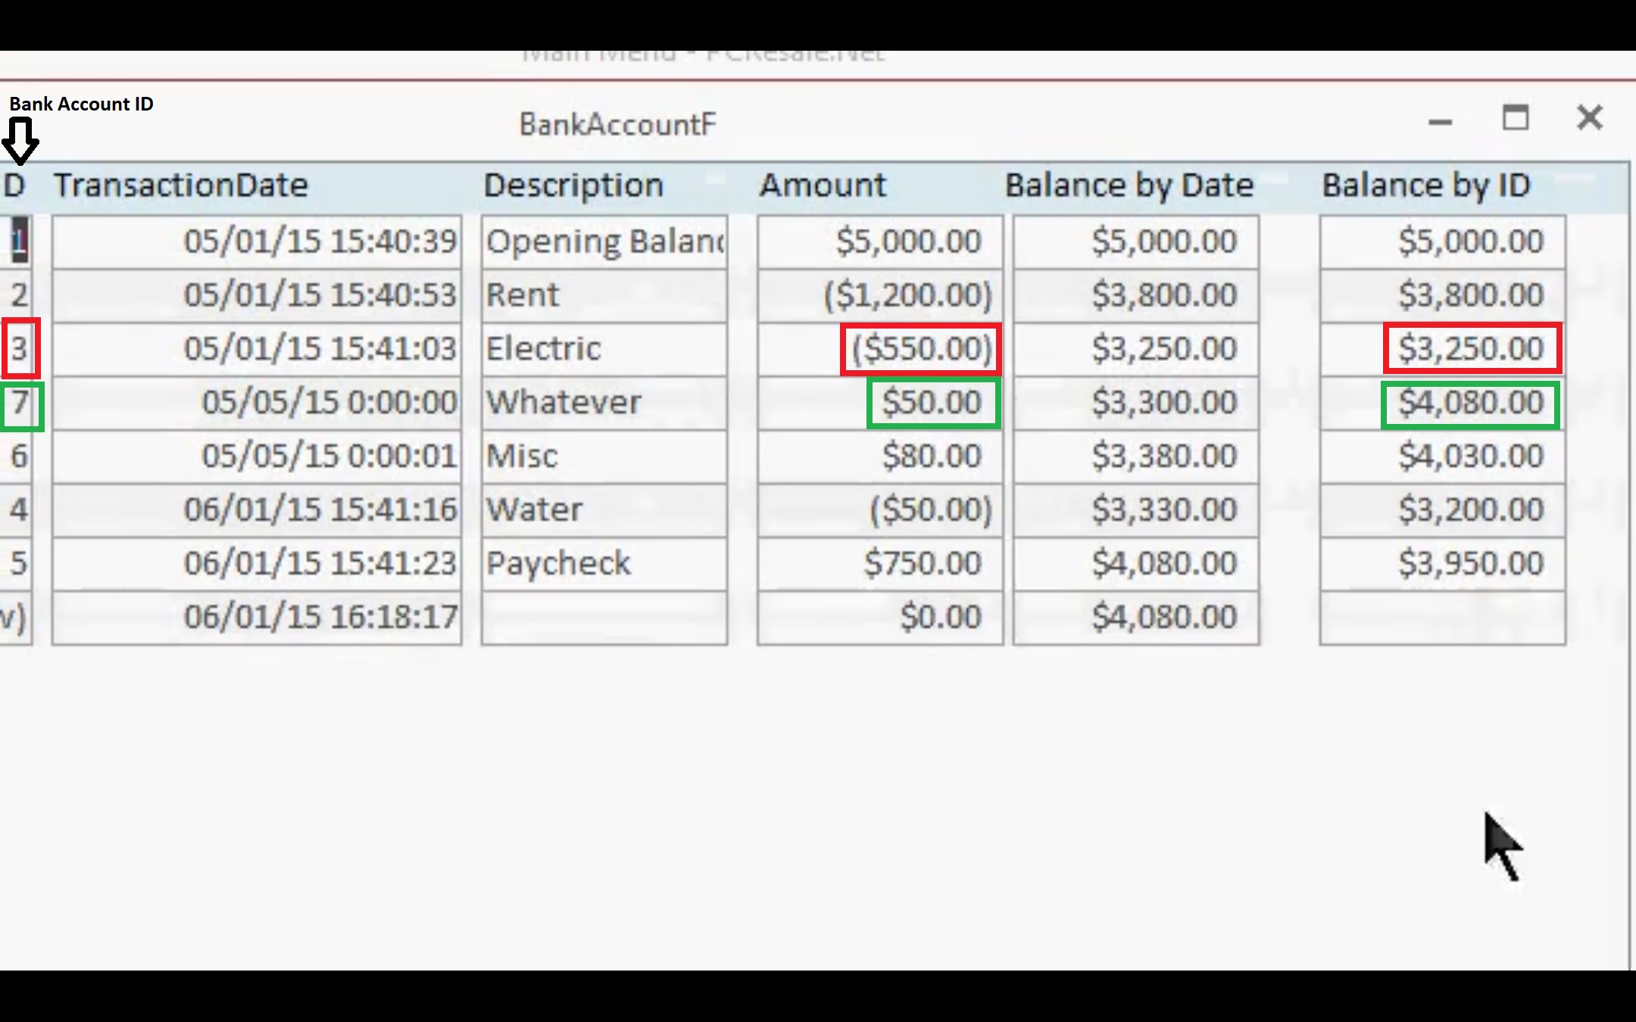Select the Opening Balance description field
Screen dimensions: 1636x1022
pos(604,241)
